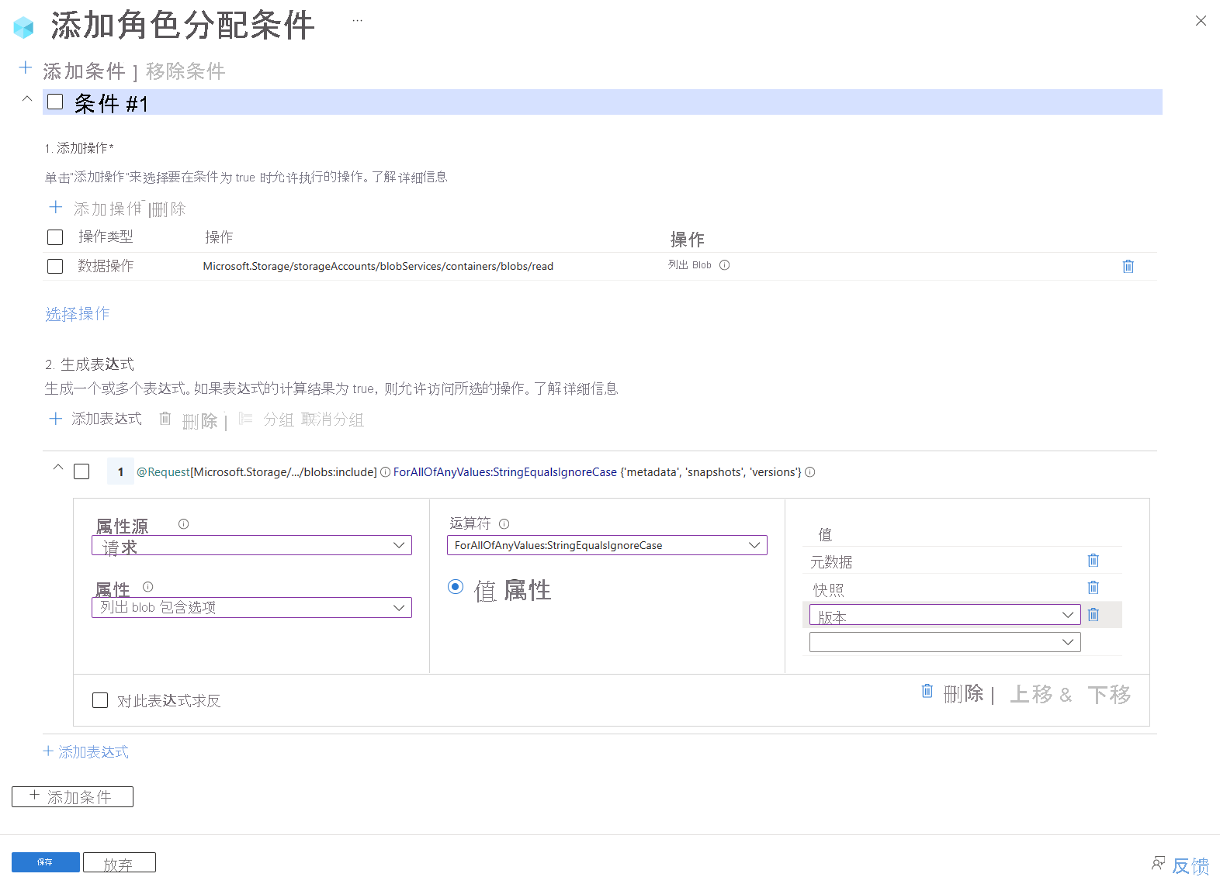The image size is (1220, 877).
Task: Collapse the 条件 #1 section chevron
Action: tap(27, 98)
